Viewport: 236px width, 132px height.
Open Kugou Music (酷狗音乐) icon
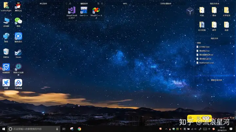point(18,37)
